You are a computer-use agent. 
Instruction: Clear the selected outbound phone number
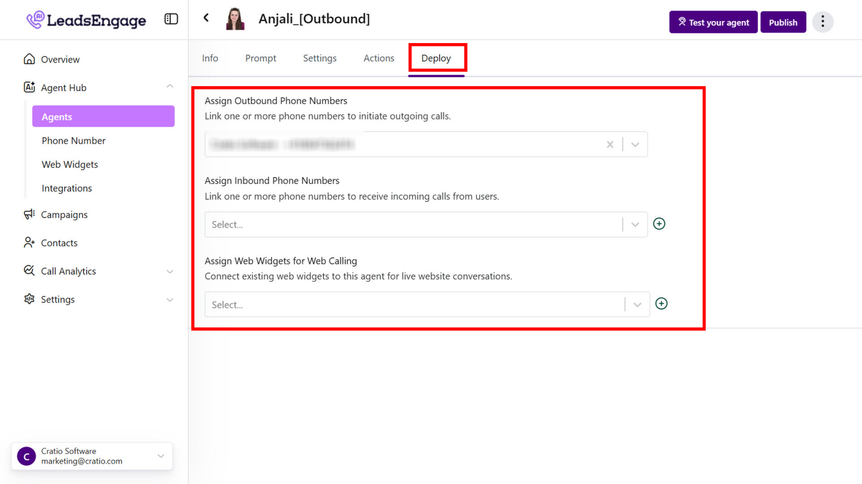click(610, 144)
